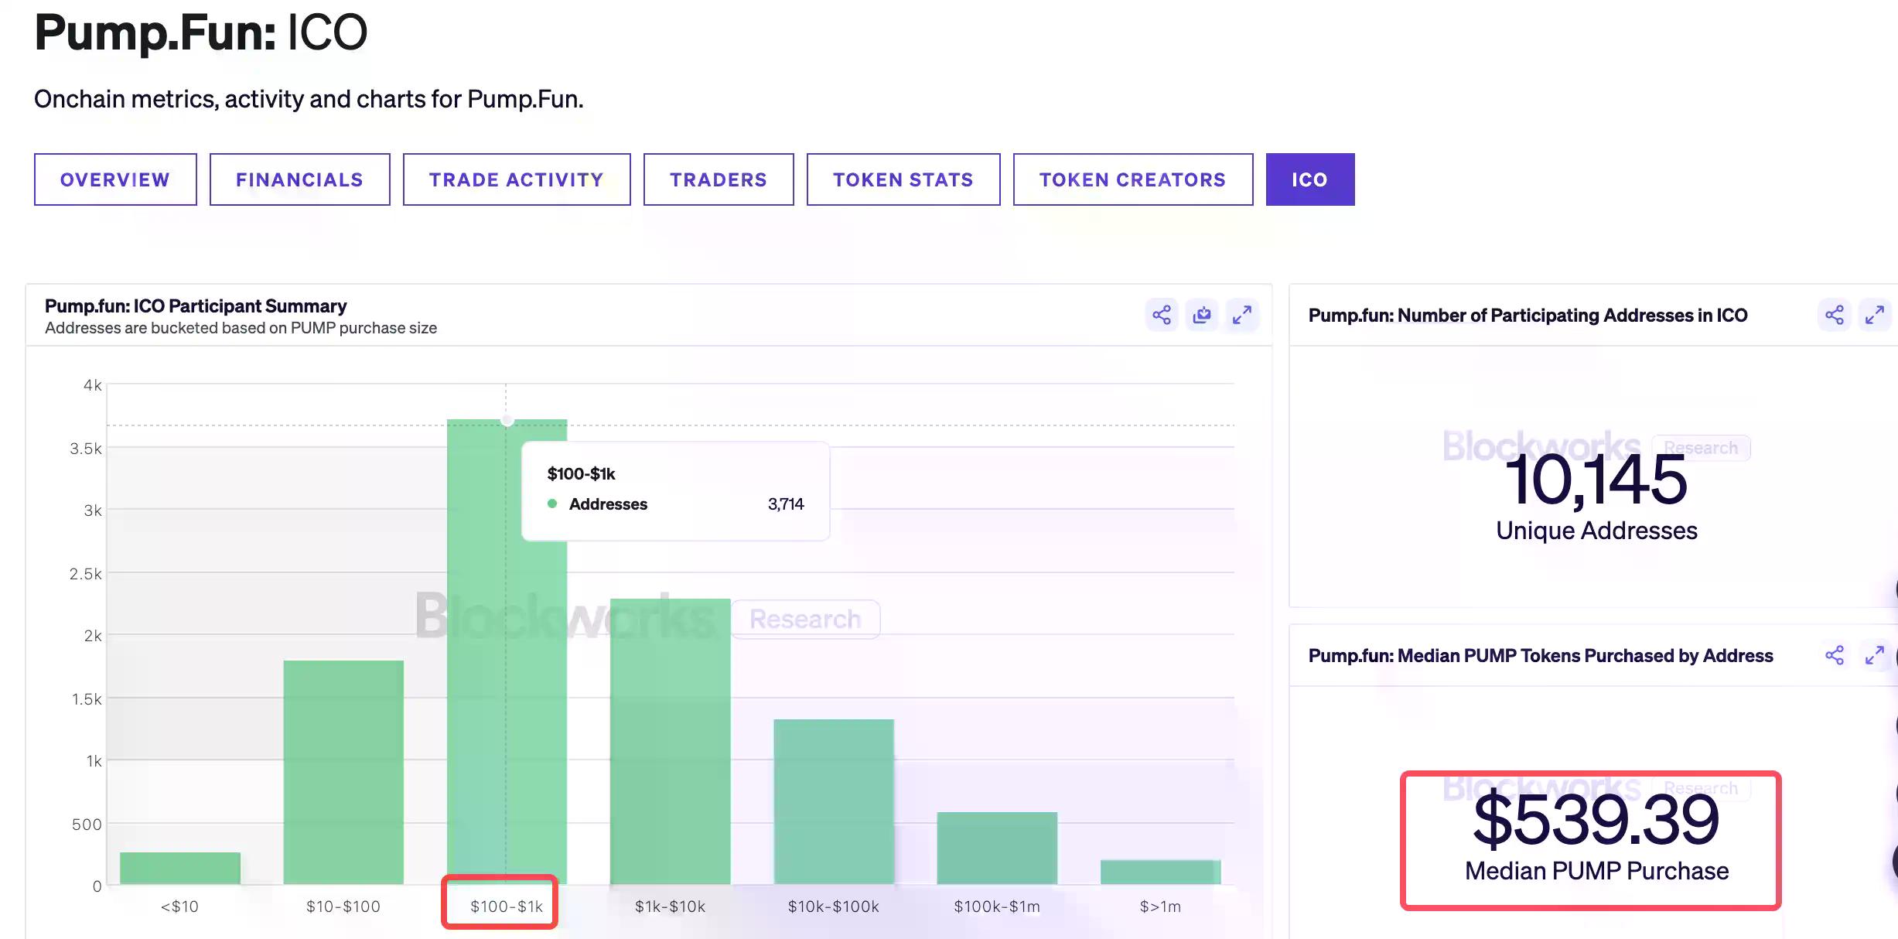Viewport: 1898px width, 939px height.
Task: Select the $100-$1k bar in the chart
Action: point(505,696)
